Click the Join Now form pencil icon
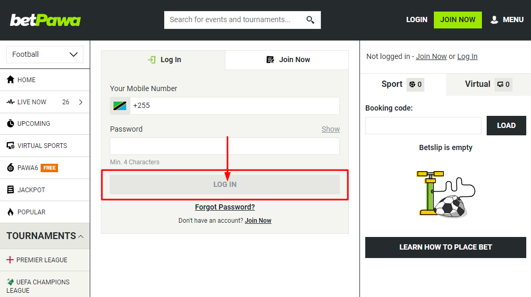Viewport: 531px width, 297px height. coord(270,60)
